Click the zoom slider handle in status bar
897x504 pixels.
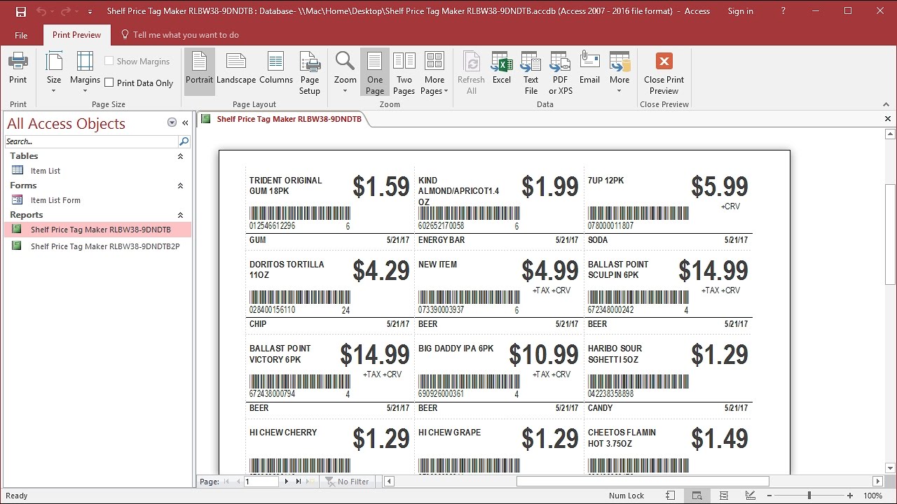(x=809, y=496)
